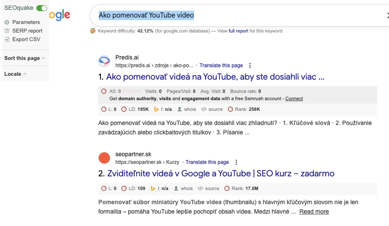Toggle the SEOquake switch off
The height and width of the screenshot is (226, 389).
tap(41, 8)
